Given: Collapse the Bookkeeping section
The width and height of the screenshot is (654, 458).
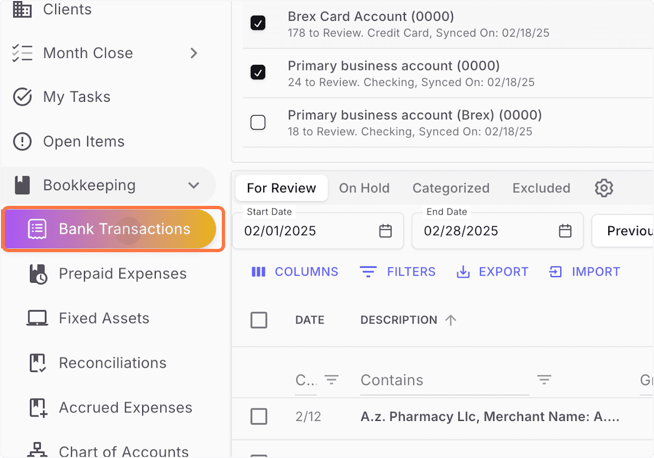Looking at the screenshot, I should (x=193, y=185).
